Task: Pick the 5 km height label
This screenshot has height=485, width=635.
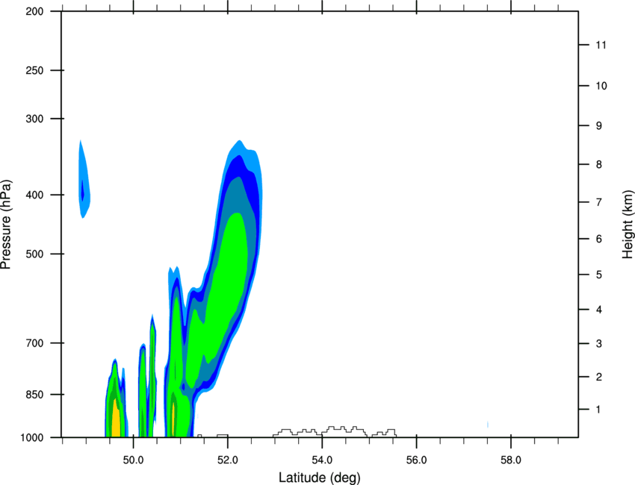Action: [x=599, y=275]
